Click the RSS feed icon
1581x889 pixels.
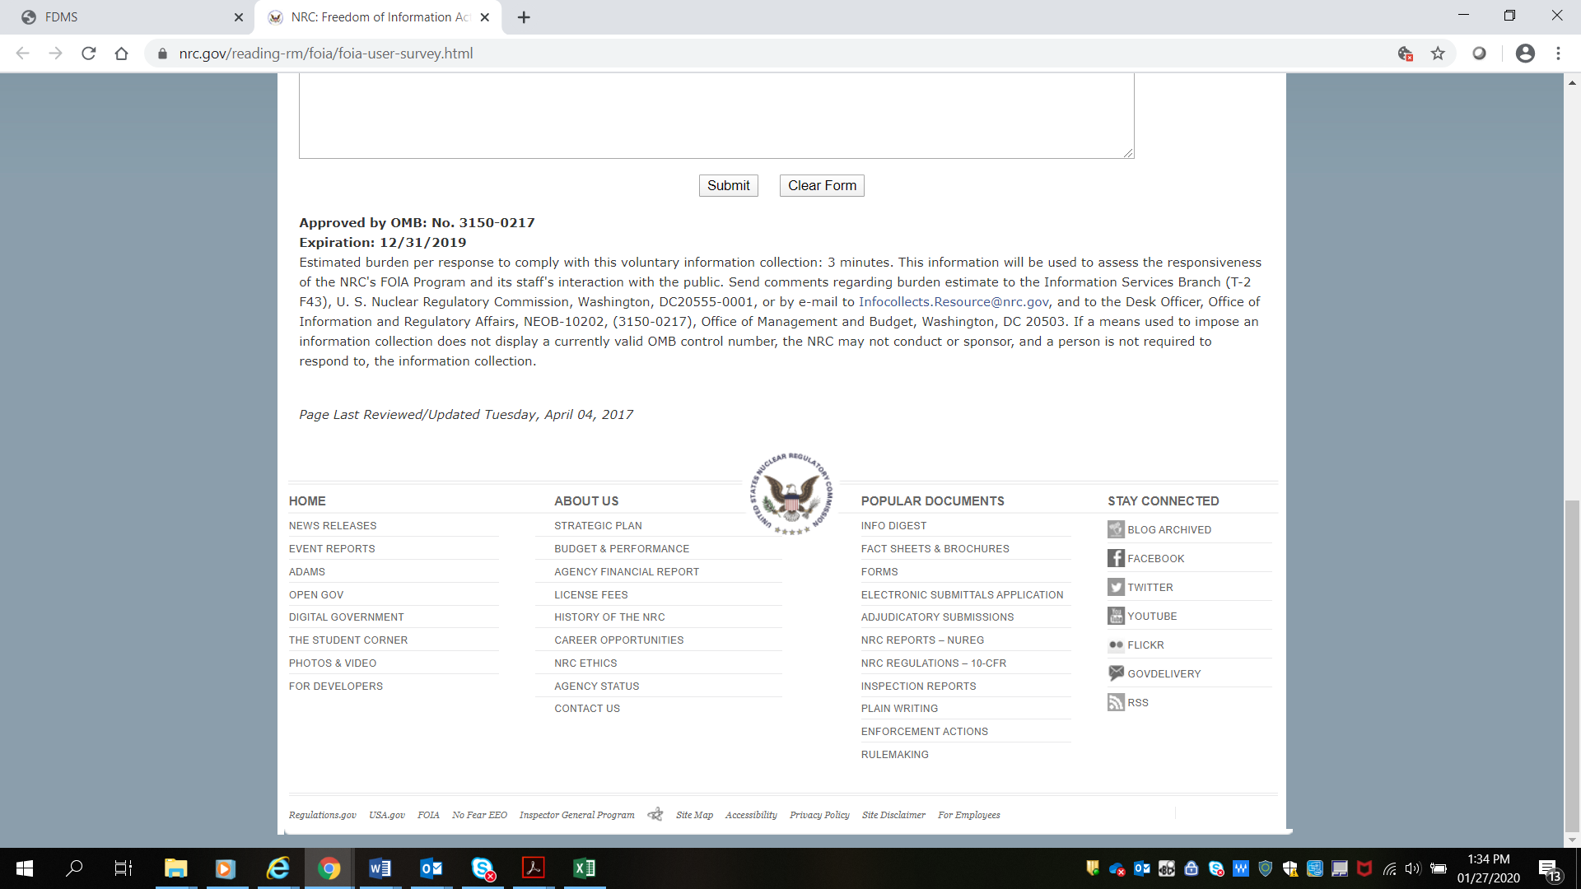tap(1116, 702)
